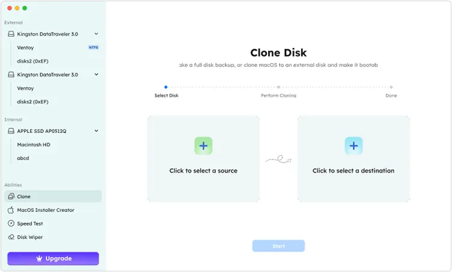The image size is (452, 272).
Task: Click the Speed Test gauge icon
Action: [11, 223]
